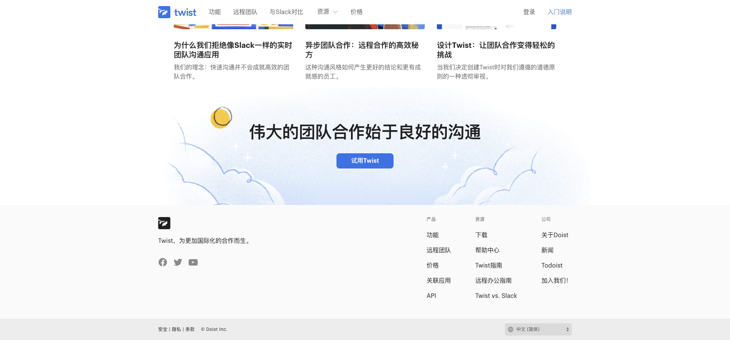Open Twist's Twitter page icon
Screen dimensions: 730x340
point(178,262)
